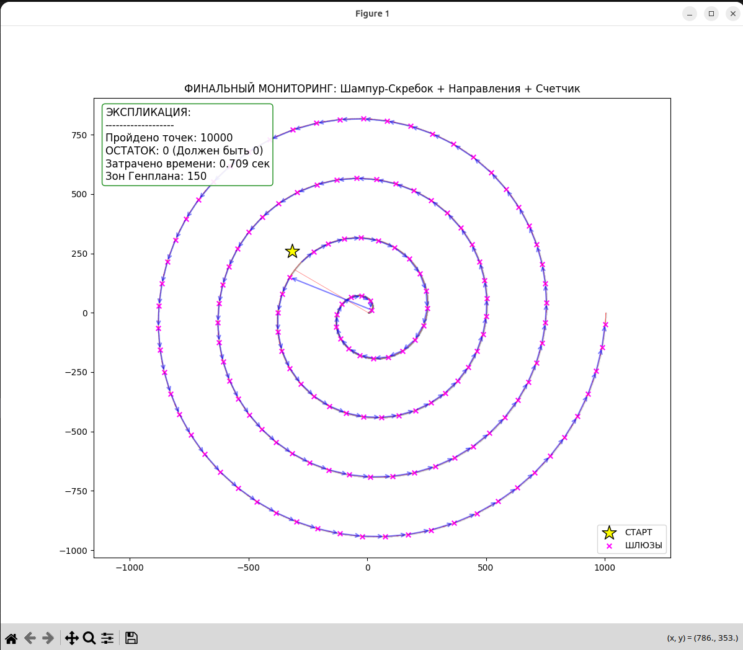Go back to the previous view with the left arrow
Image resolution: width=743 pixels, height=650 pixels.
(30, 638)
